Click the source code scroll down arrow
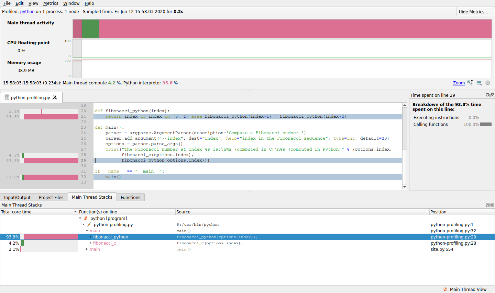Image resolution: width=495 pixels, height=293 pixels. point(405,187)
